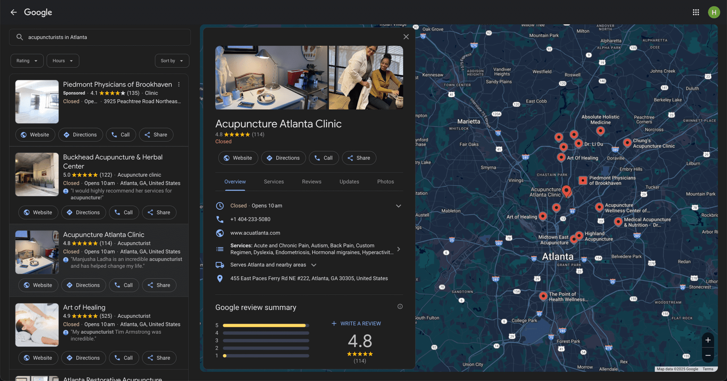
Task: Click the 4-star rating bar
Action: [266, 333]
